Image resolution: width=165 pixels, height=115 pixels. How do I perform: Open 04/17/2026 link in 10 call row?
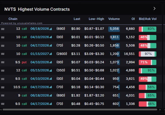[x=40, y=45]
